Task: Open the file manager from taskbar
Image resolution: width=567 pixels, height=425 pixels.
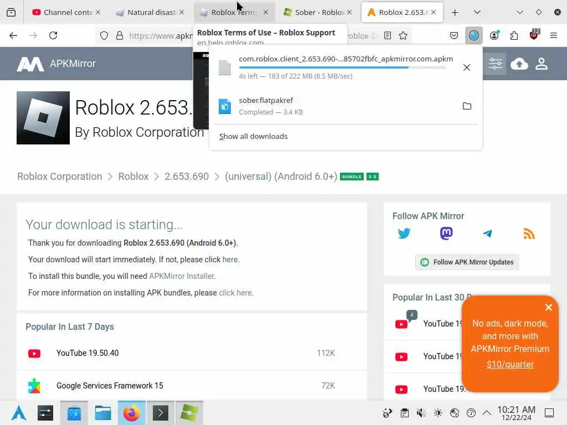Action: (x=102, y=413)
